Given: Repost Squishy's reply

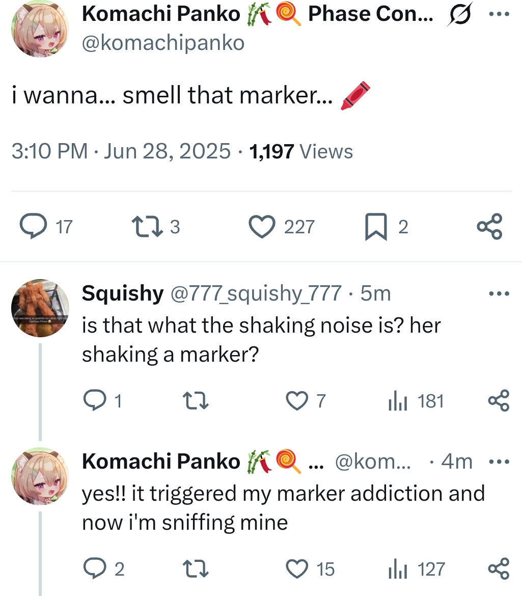Looking at the screenshot, I should pyautogui.click(x=196, y=401).
